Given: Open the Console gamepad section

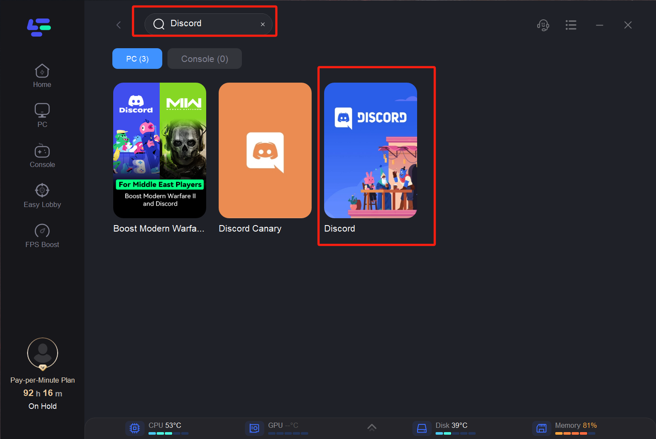Looking at the screenshot, I should tap(42, 156).
